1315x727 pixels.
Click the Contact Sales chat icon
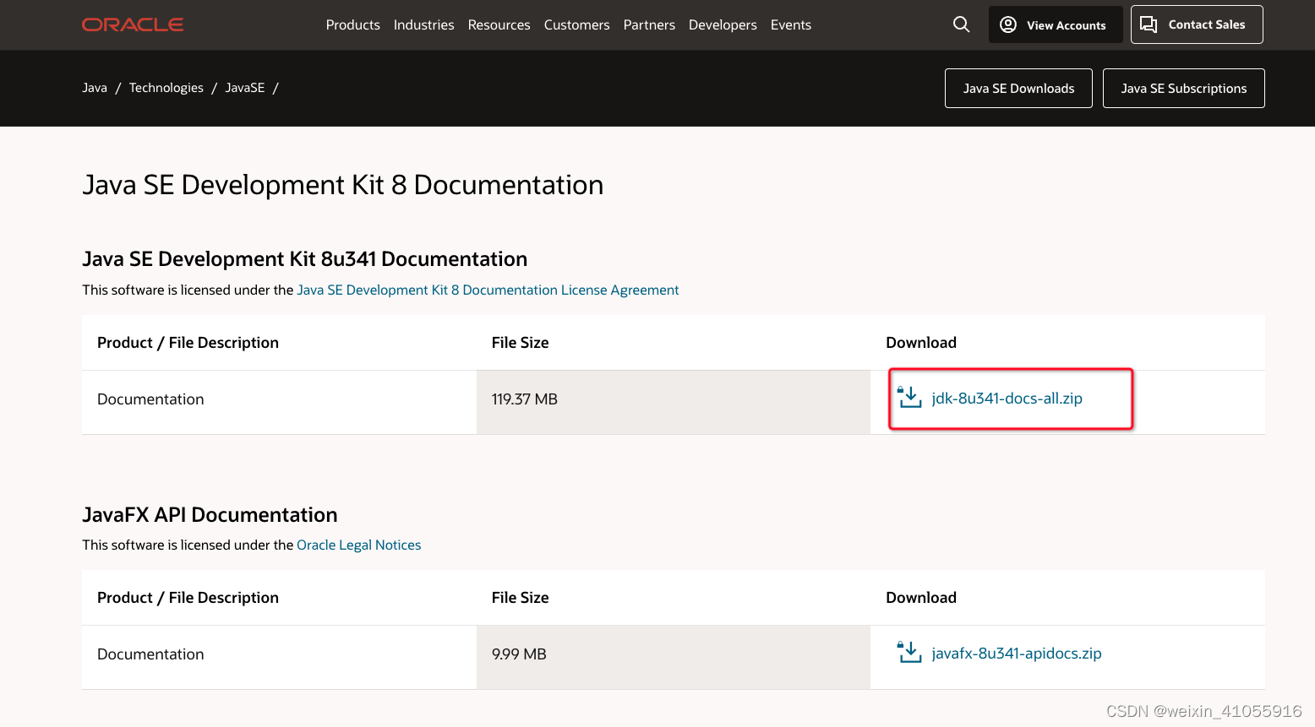coord(1149,24)
